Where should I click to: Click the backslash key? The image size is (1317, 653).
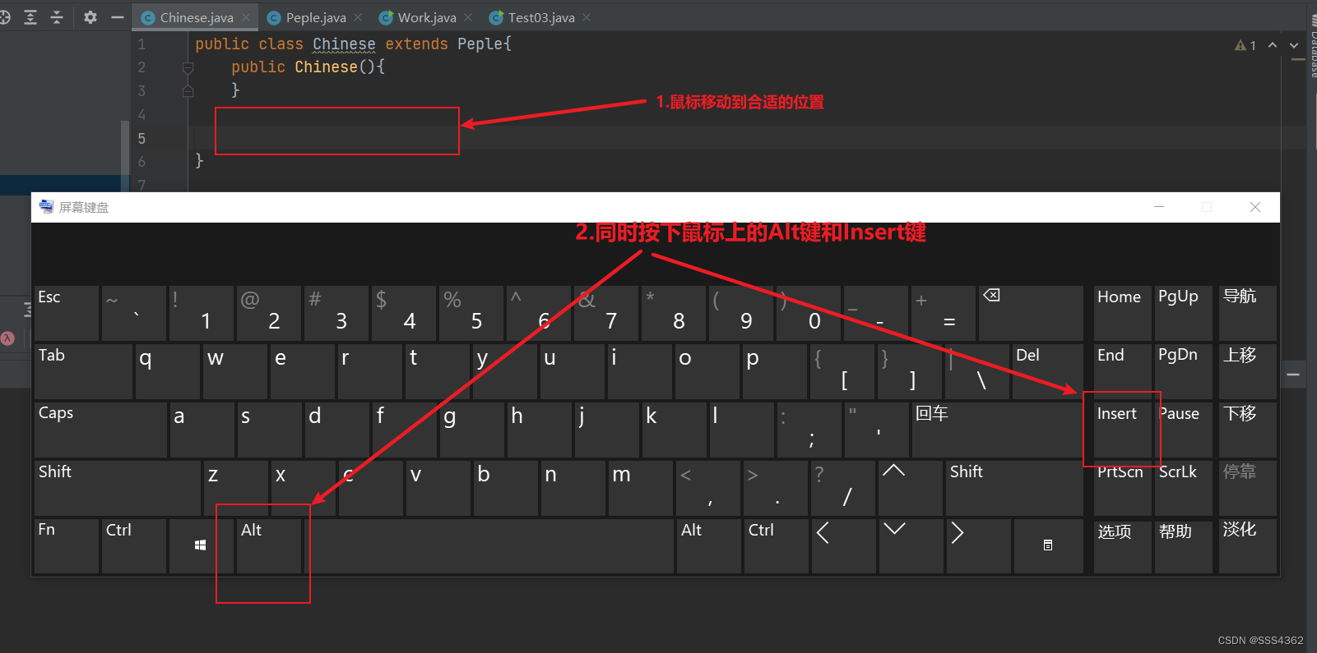pyautogui.click(x=977, y=371)
